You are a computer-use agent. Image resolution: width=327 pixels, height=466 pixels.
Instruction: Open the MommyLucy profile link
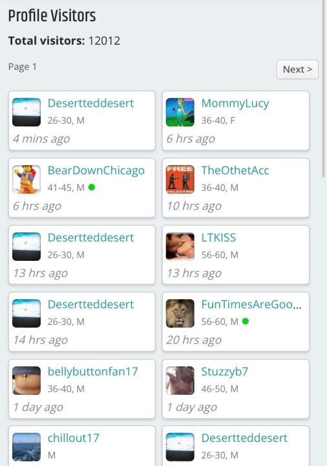pyautogui.click(x=235, y=104)
